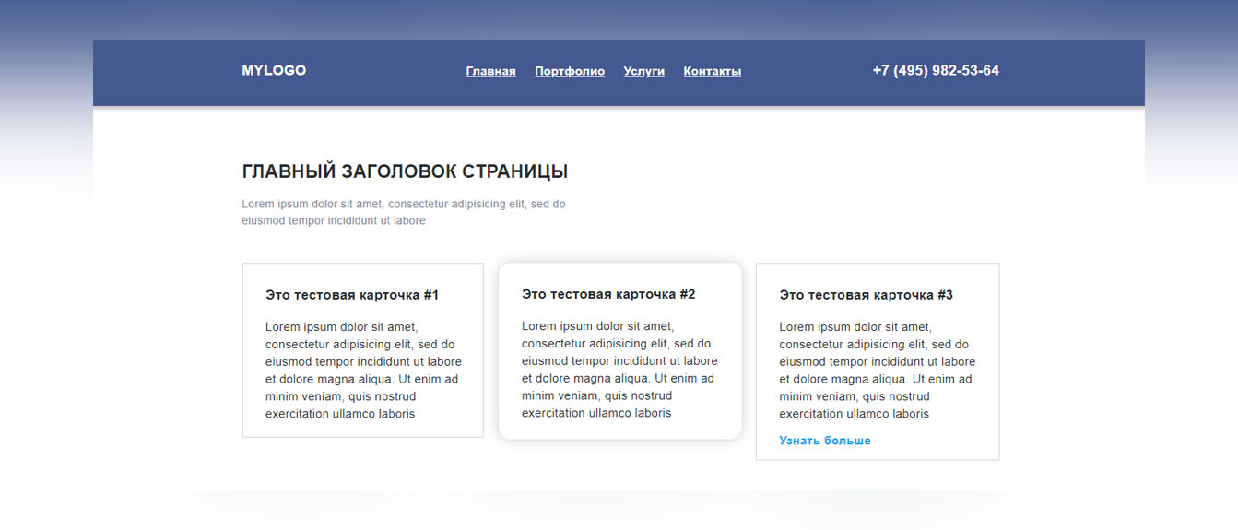
Task: Click the body text of card #2
Action: [x=619, y=370]
